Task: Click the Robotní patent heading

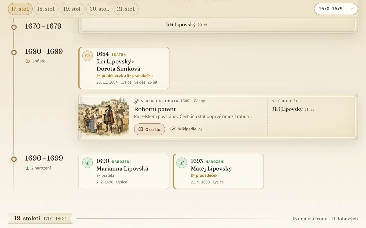Action: [x=155, y=109]
